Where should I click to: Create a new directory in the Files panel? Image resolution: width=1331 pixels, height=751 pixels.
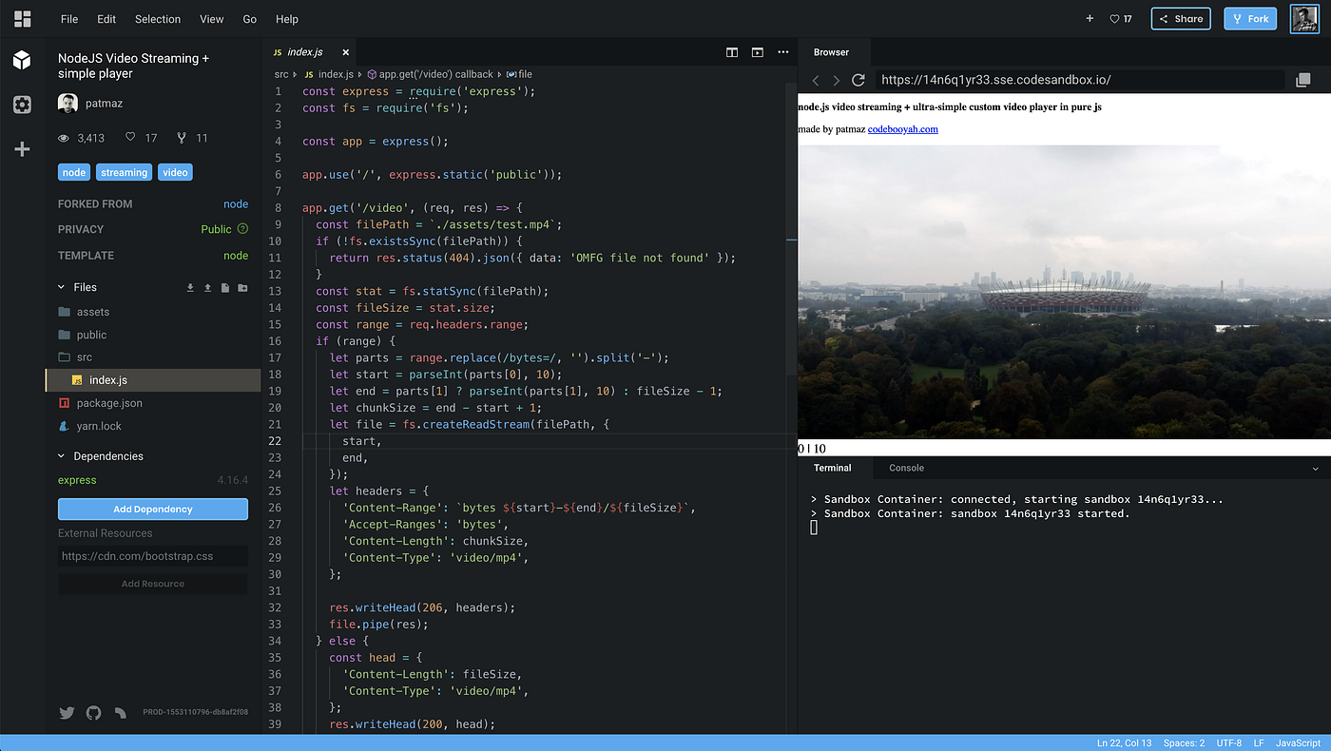coord(242,287)
